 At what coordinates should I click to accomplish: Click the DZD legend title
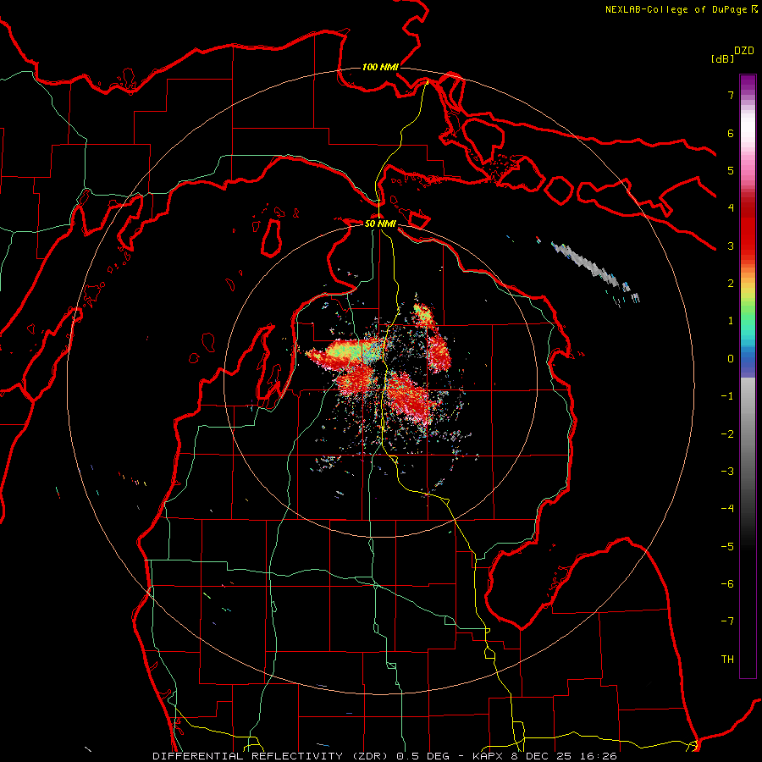744,51
